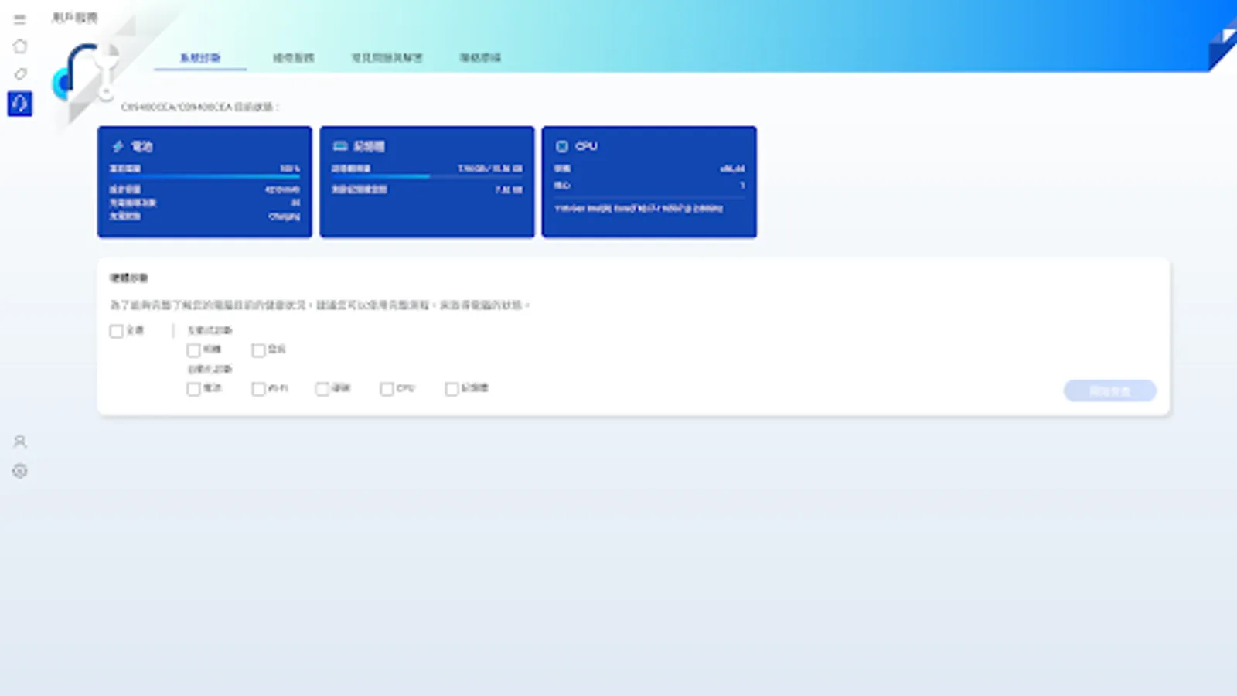Click the battery icon on the 電池 card
Image resolution: width=1237 pixels, height=696 pixels.
(118, 145)
